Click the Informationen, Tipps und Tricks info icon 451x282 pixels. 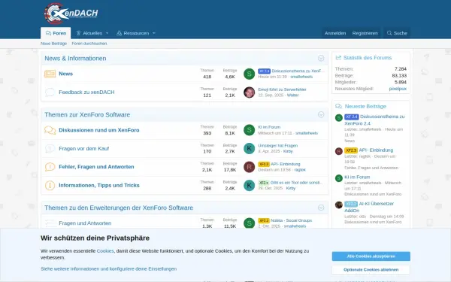point(50,186)
